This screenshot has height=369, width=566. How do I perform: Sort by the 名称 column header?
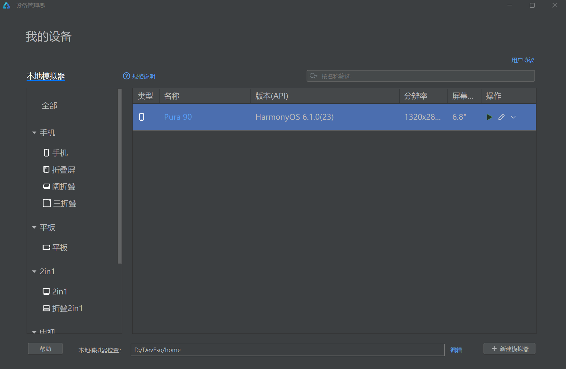pos(205,96)
